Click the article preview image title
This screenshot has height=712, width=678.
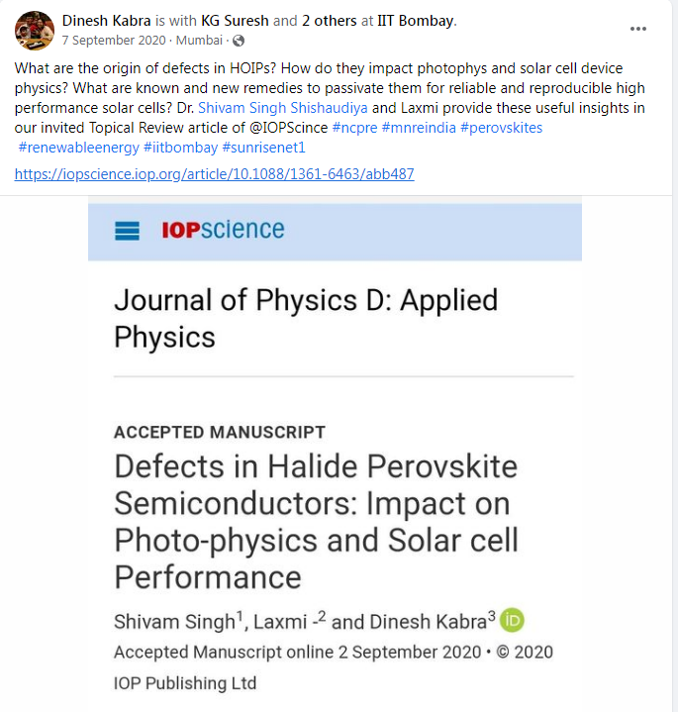(315, 521)
